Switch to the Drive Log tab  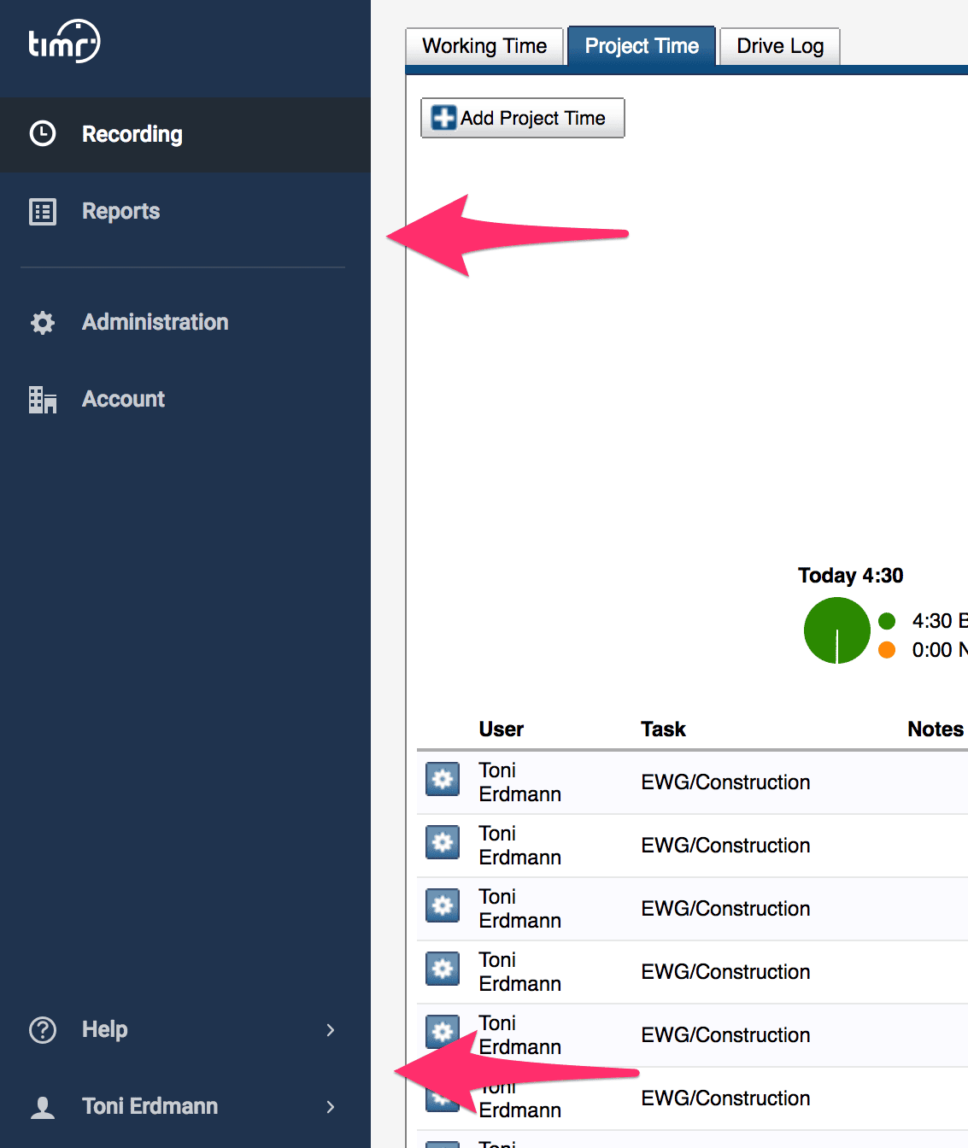click(x=780, y=46)
